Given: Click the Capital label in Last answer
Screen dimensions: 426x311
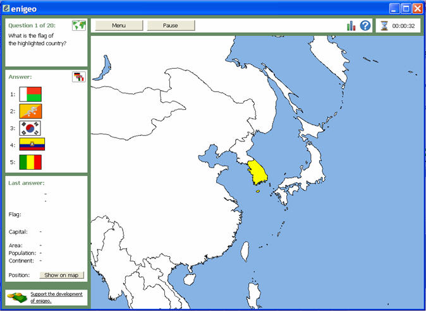Looking at the screenshot, I should click(18, 232).
